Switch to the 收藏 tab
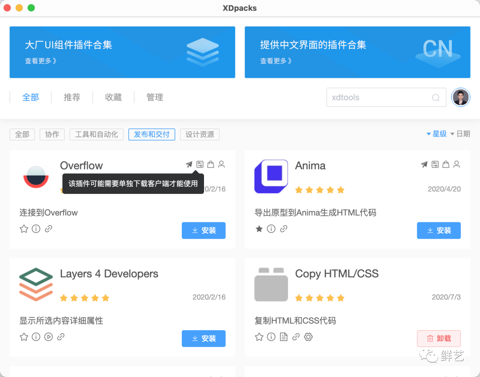The height and width of the screenshot is (377, 480). 113,97
